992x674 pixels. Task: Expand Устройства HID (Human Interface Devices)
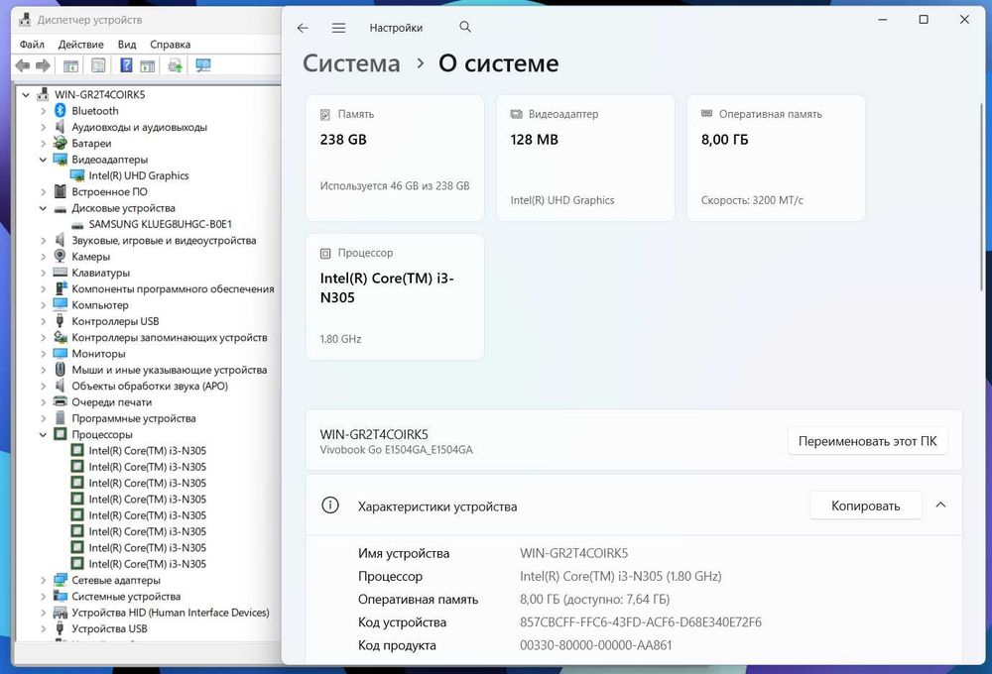43,613
